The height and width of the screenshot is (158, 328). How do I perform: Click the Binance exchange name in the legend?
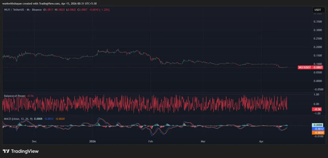[37, 9]
